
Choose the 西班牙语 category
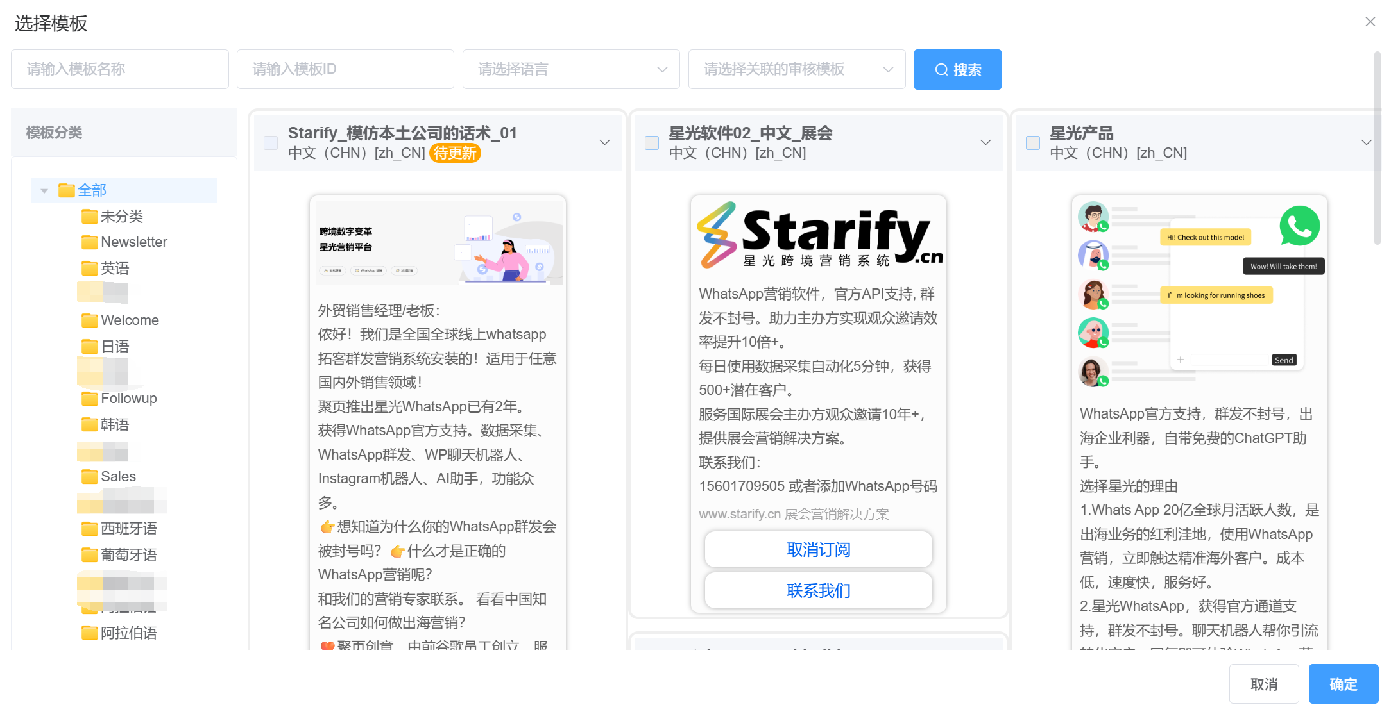coord(129,529)
